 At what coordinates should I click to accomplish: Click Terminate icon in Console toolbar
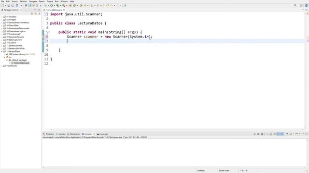[x=254, y=134]
